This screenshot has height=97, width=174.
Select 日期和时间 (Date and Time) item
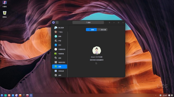point(60,49)
